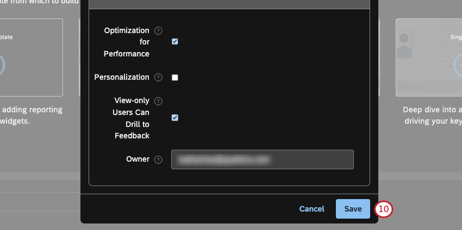Click help icon next to View-only Users

(x=158, y=101)
